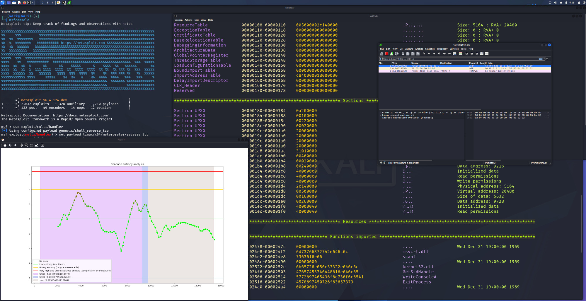Click the Wireshark display filter input field
The image size is (586, 301).
pyautogui.click(x=460, y=59)
